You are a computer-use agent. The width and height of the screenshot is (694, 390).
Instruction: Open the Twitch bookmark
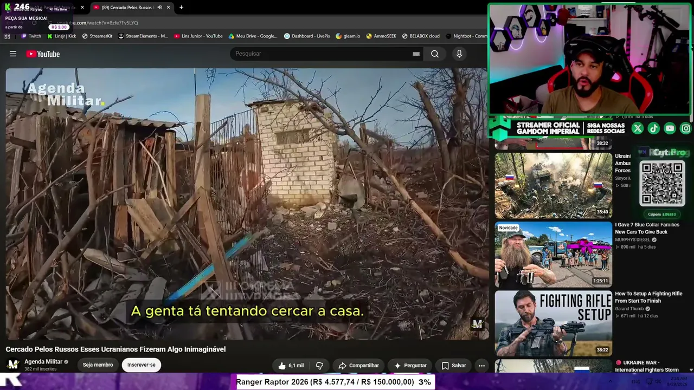pyautogui.click(x=31, y=36)
